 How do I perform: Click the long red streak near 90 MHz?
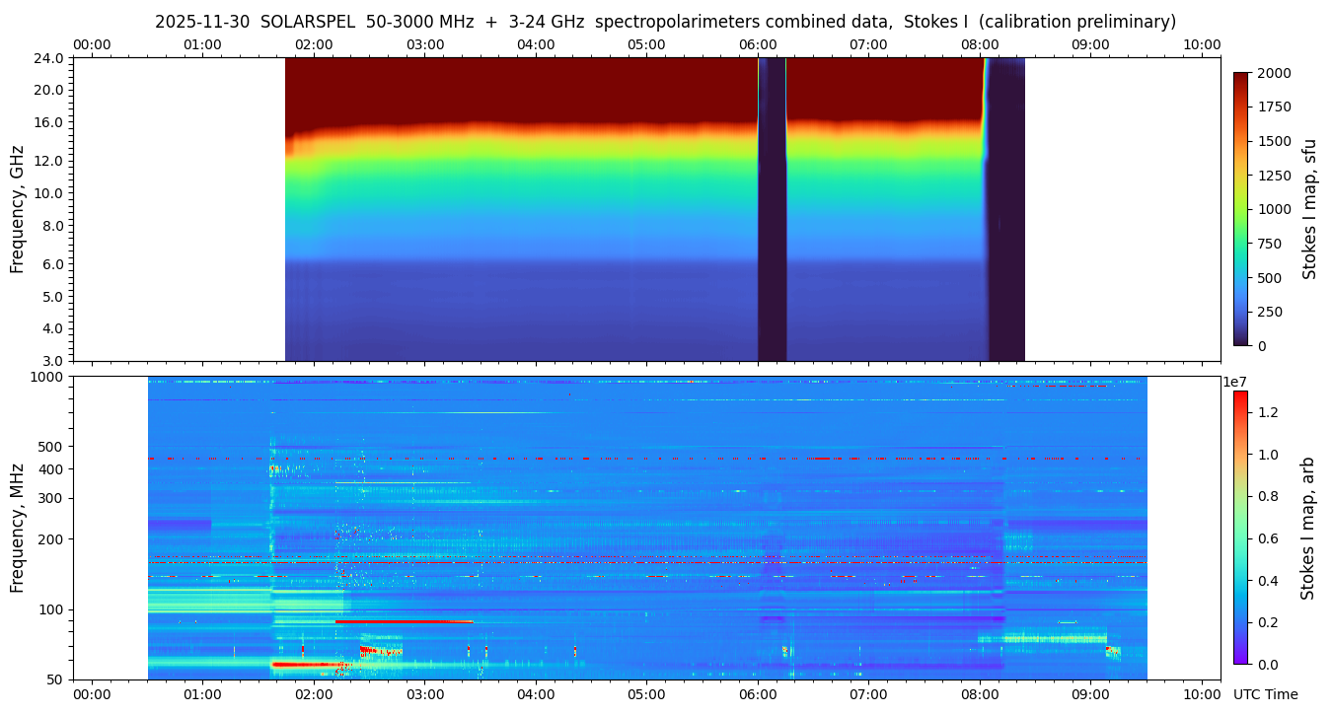[x=403, y=621]
